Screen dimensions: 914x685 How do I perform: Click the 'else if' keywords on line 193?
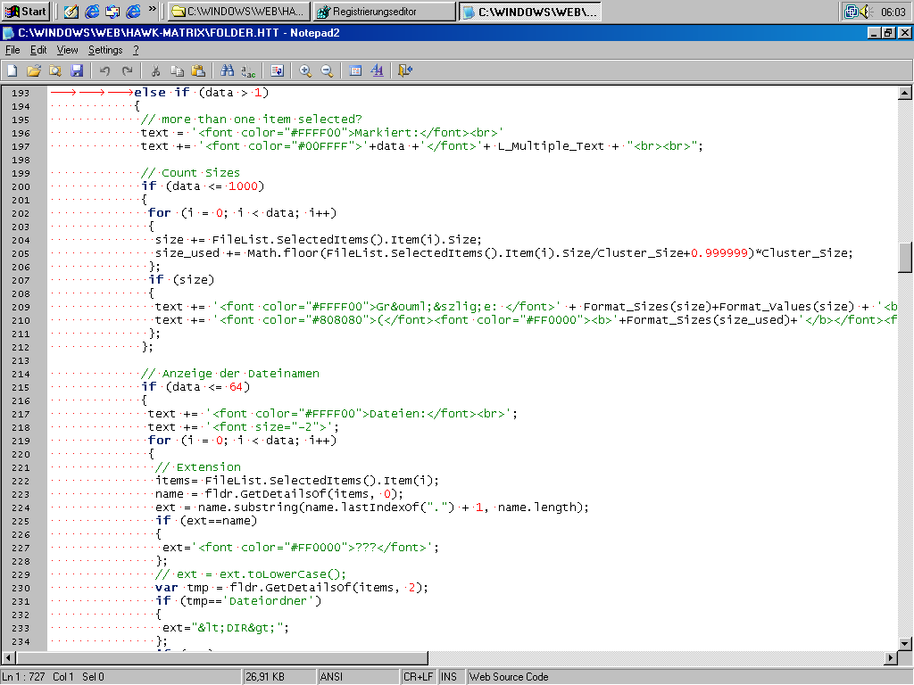coord(162,93)
